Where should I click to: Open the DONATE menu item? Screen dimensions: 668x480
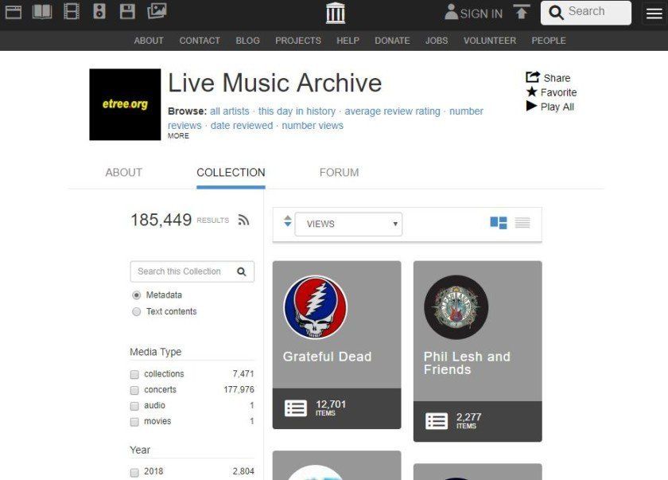[392, 41]
